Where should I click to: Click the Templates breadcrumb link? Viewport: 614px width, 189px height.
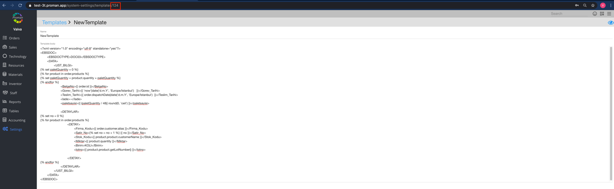tap(54, 22)
